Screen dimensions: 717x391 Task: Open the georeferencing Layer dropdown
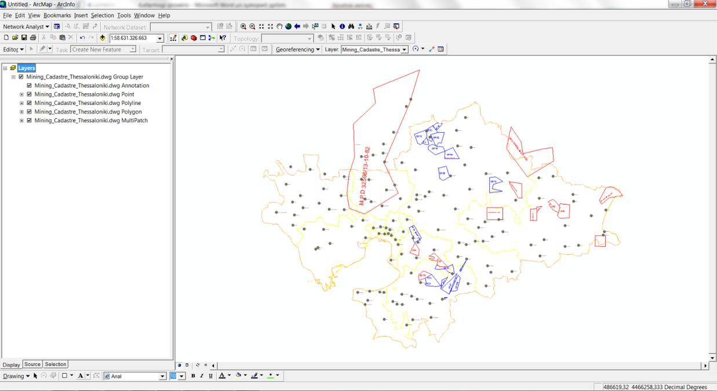[x=405, y=49]
